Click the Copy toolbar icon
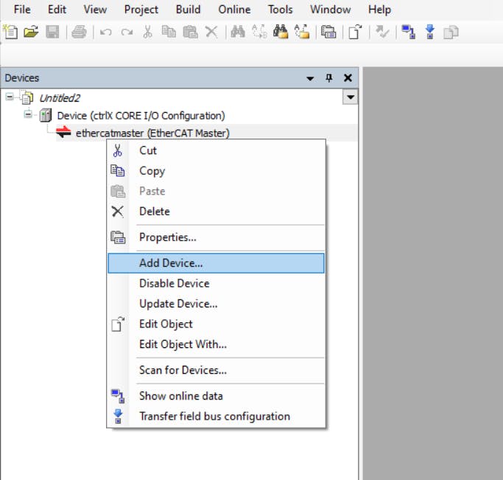Screen dimensions: 503x480 [x=169, y=32]
